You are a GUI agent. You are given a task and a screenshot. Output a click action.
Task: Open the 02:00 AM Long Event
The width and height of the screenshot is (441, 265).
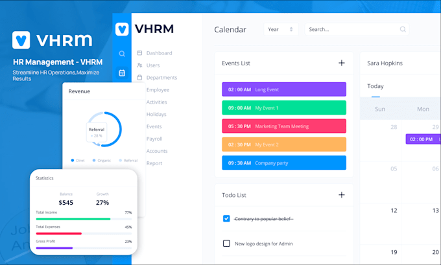(x=284, y=89)
